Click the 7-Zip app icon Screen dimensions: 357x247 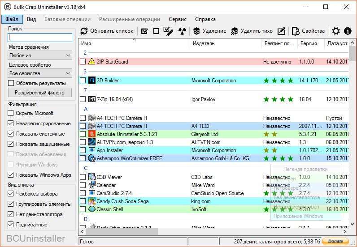click(91, 99)
